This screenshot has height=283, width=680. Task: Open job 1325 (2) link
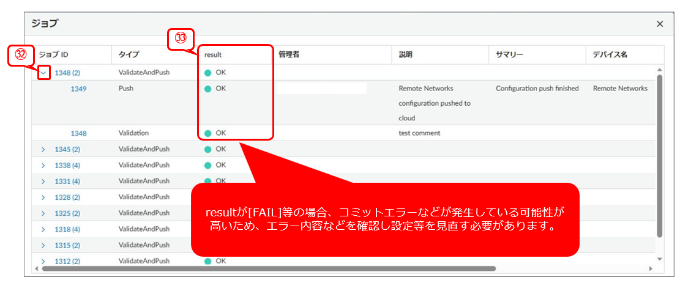click(67, 213)
